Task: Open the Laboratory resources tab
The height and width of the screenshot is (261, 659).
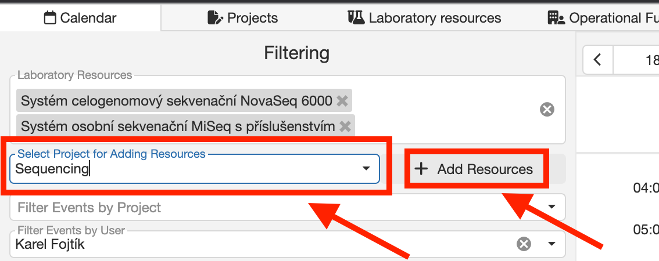Action: tap(424, 18)
